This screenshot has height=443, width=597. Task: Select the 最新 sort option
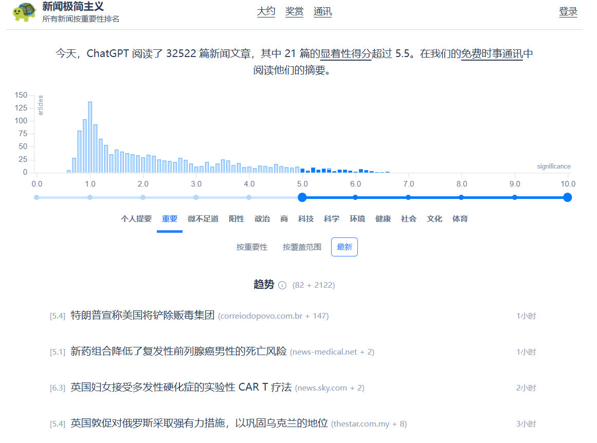click(x=345, y=247)
